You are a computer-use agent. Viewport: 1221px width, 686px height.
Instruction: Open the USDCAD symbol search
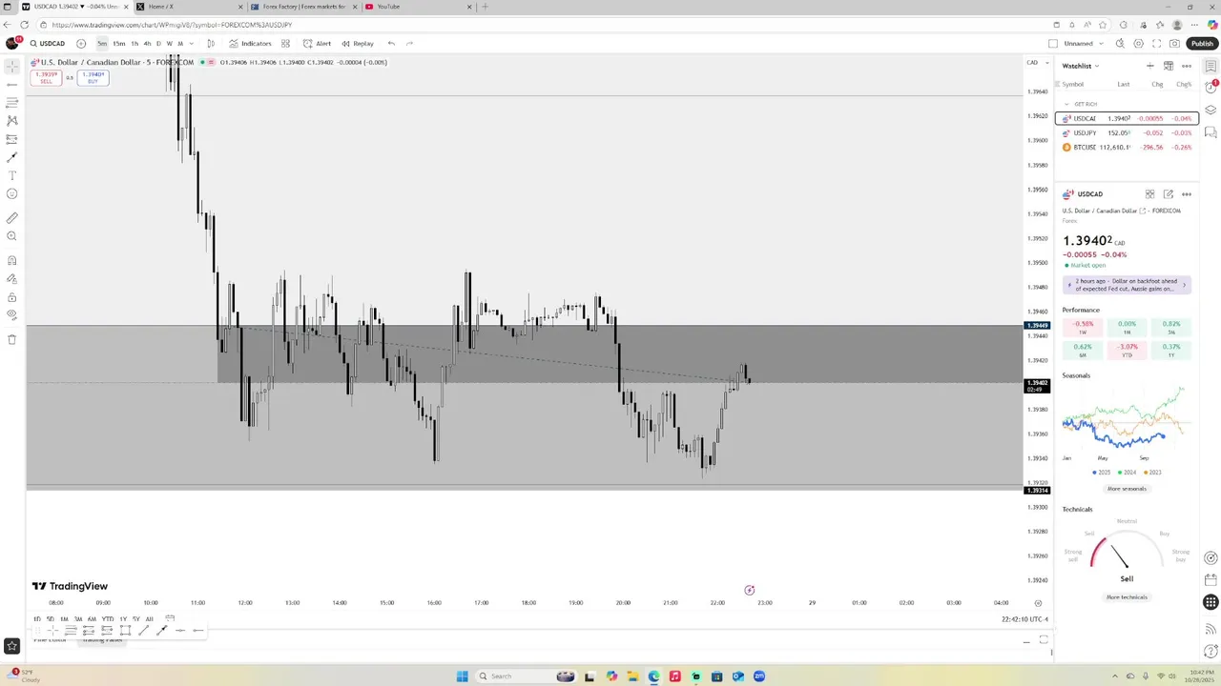click(x=48, y=43)
